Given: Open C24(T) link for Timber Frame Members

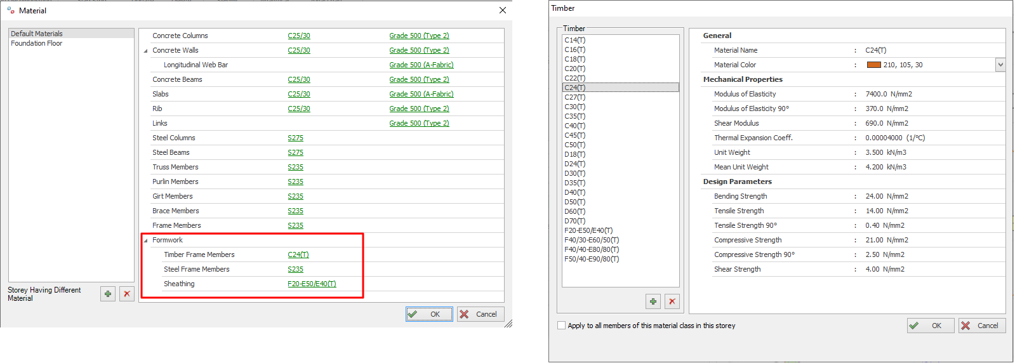Looking at the screenshot, I should tap(298, 254).
